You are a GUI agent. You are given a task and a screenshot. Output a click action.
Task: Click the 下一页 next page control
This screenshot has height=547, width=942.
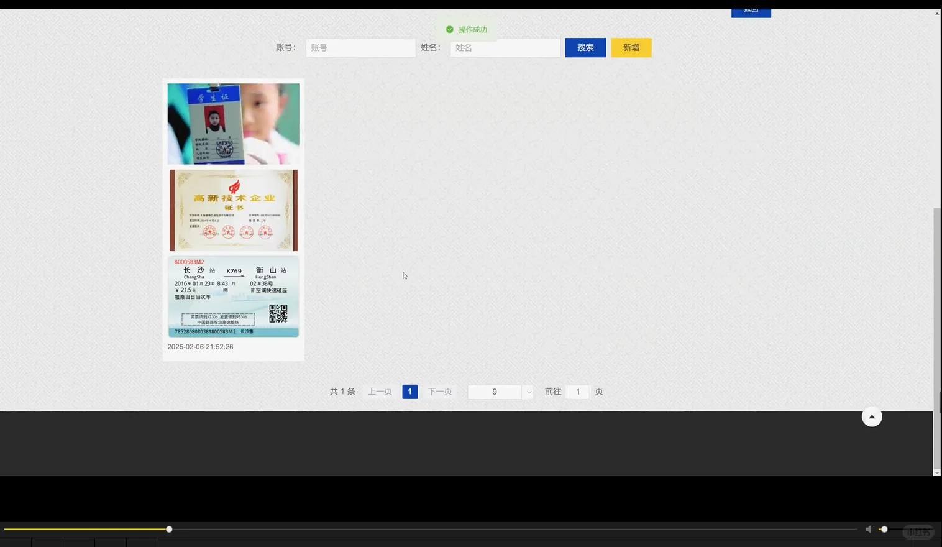pos(439,392)
